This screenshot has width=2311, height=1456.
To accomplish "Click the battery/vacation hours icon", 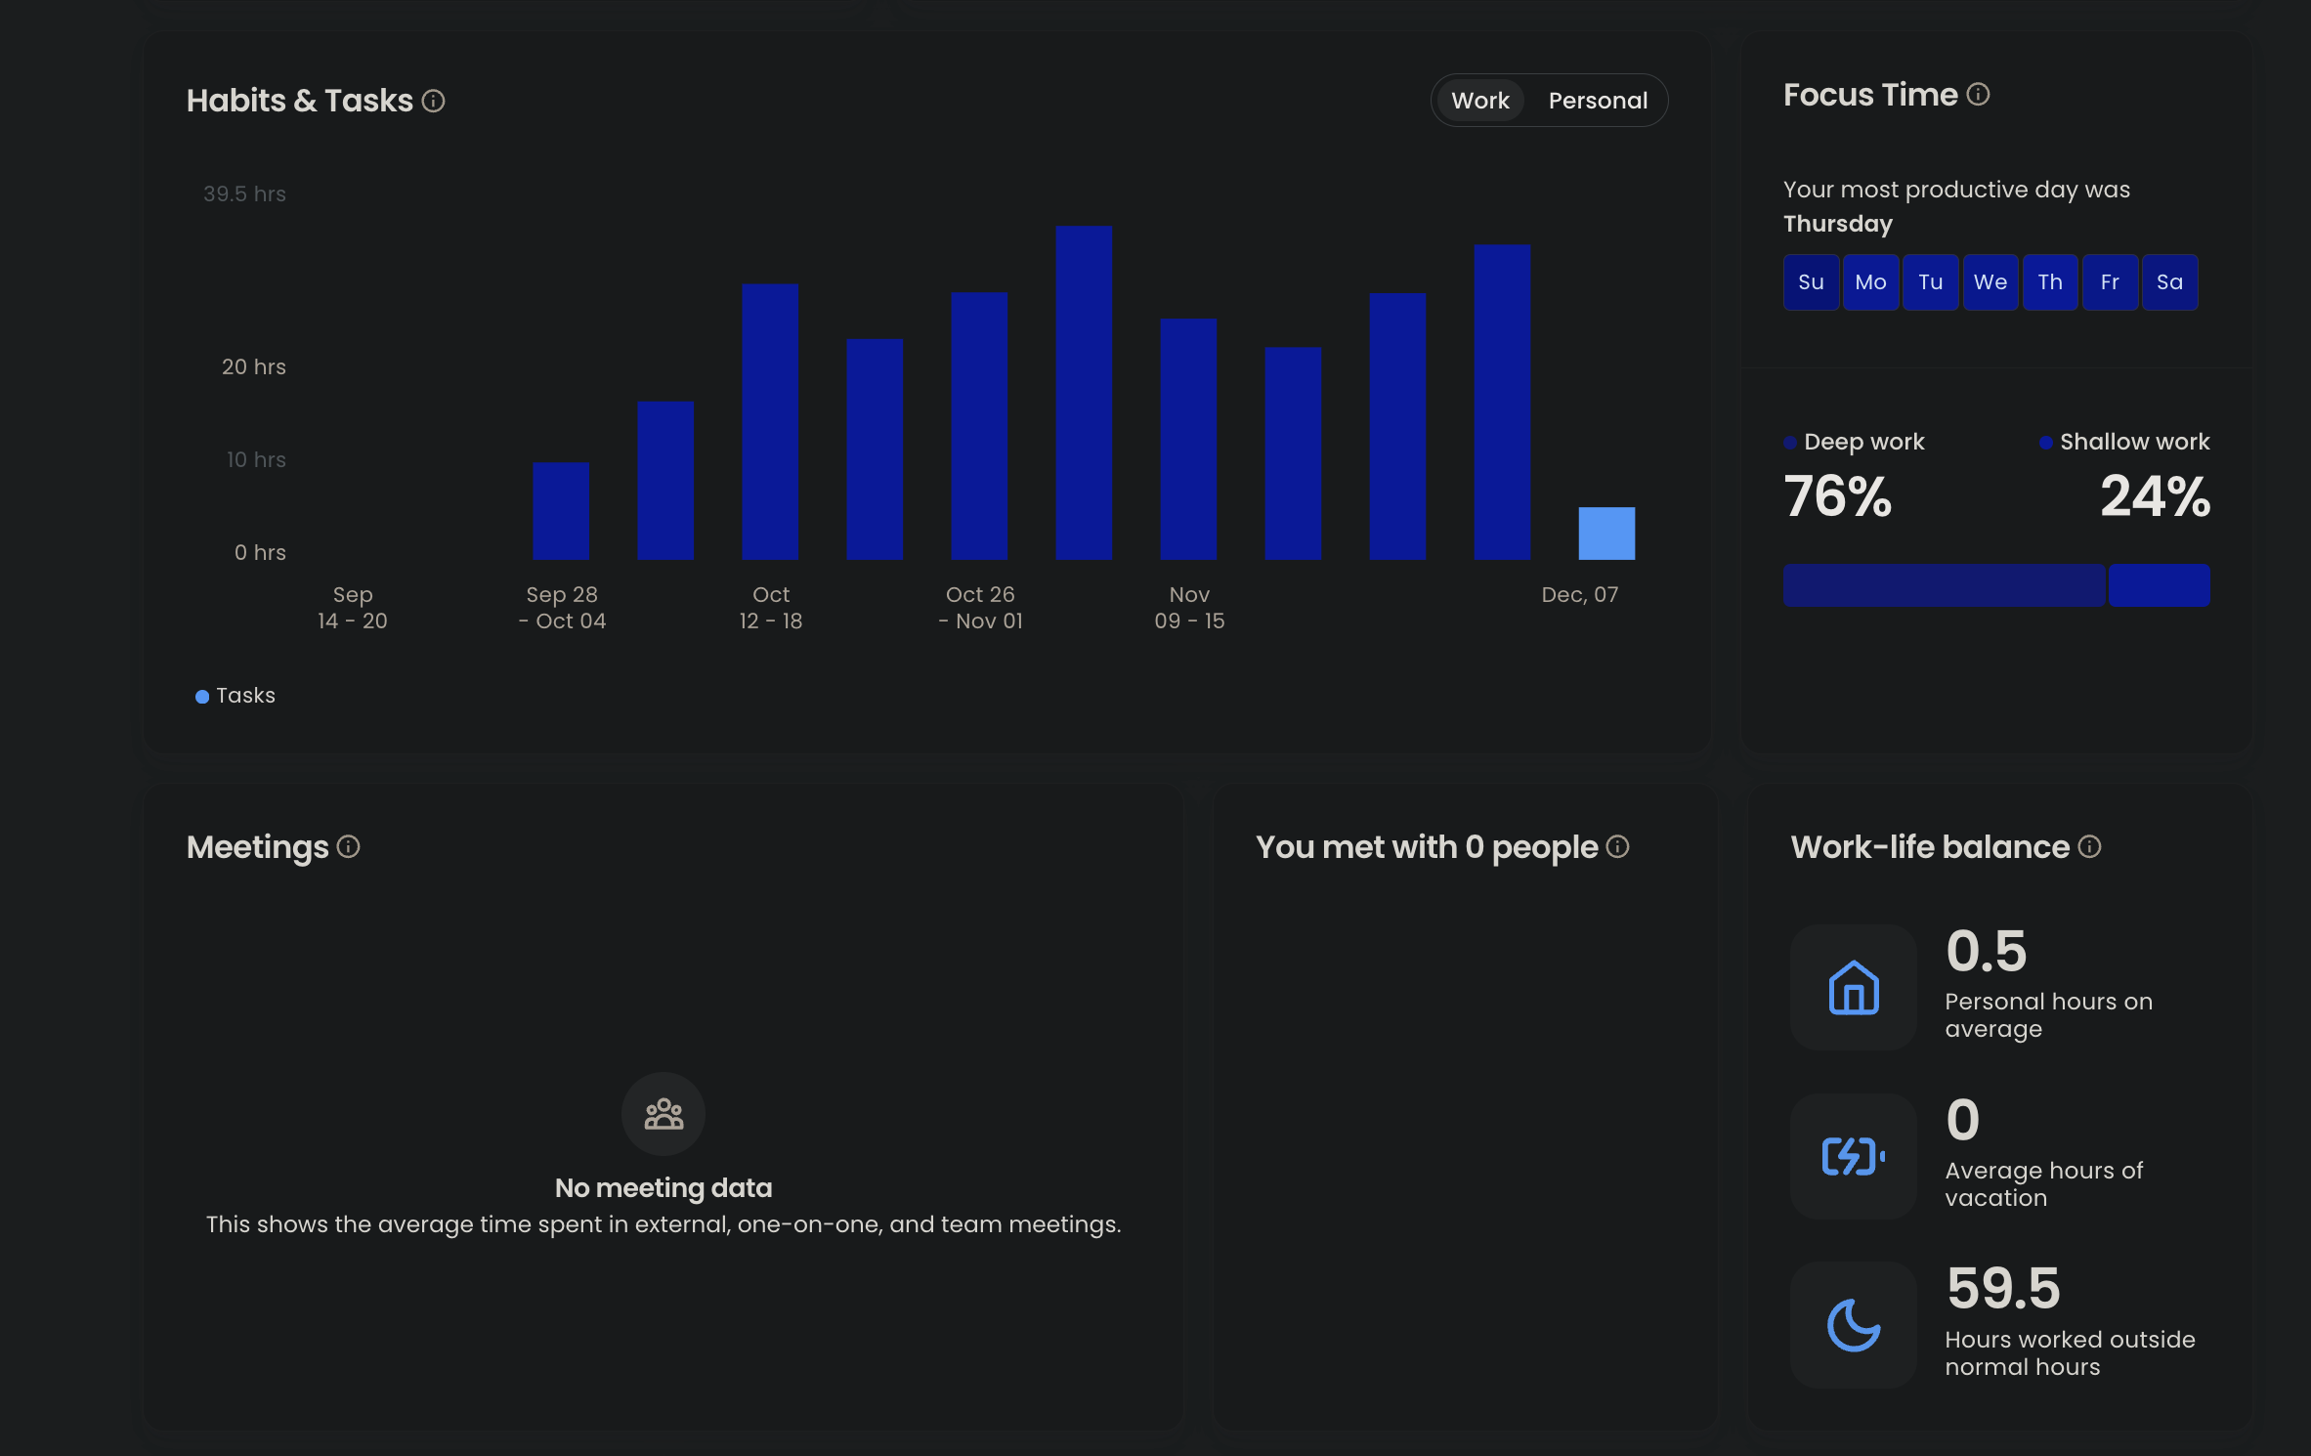I will [x=1853, y=1154].
